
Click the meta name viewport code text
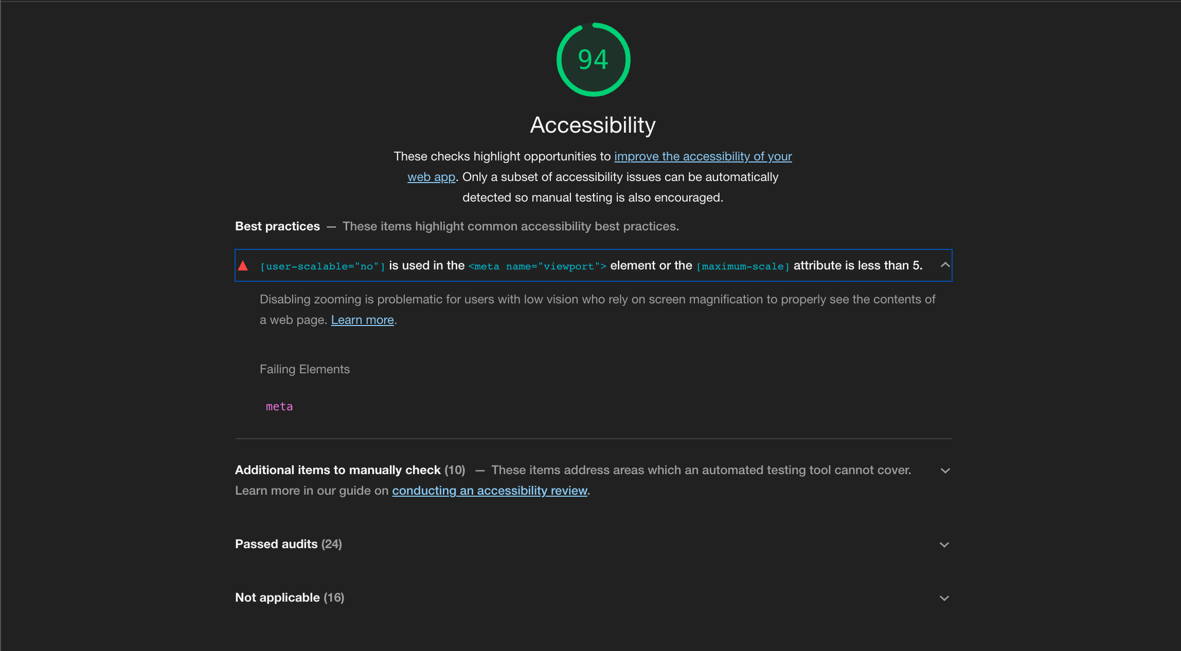(x=537, y=266)
